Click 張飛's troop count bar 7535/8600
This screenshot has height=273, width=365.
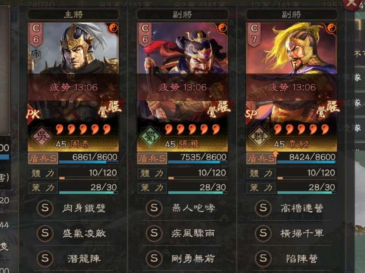[198, 159]
